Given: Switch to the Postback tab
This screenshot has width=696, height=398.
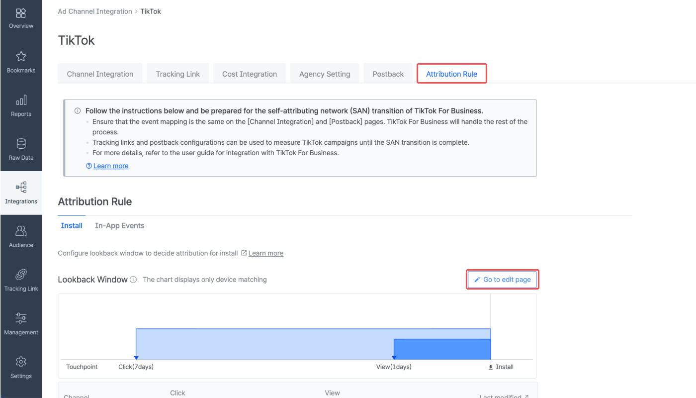Looking at the screenshot, I should tap(388, 74).
